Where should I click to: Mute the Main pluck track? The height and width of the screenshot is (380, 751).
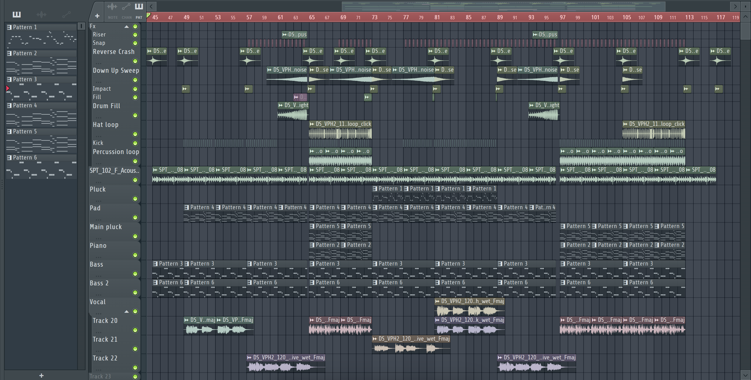[x=135, y=236]
